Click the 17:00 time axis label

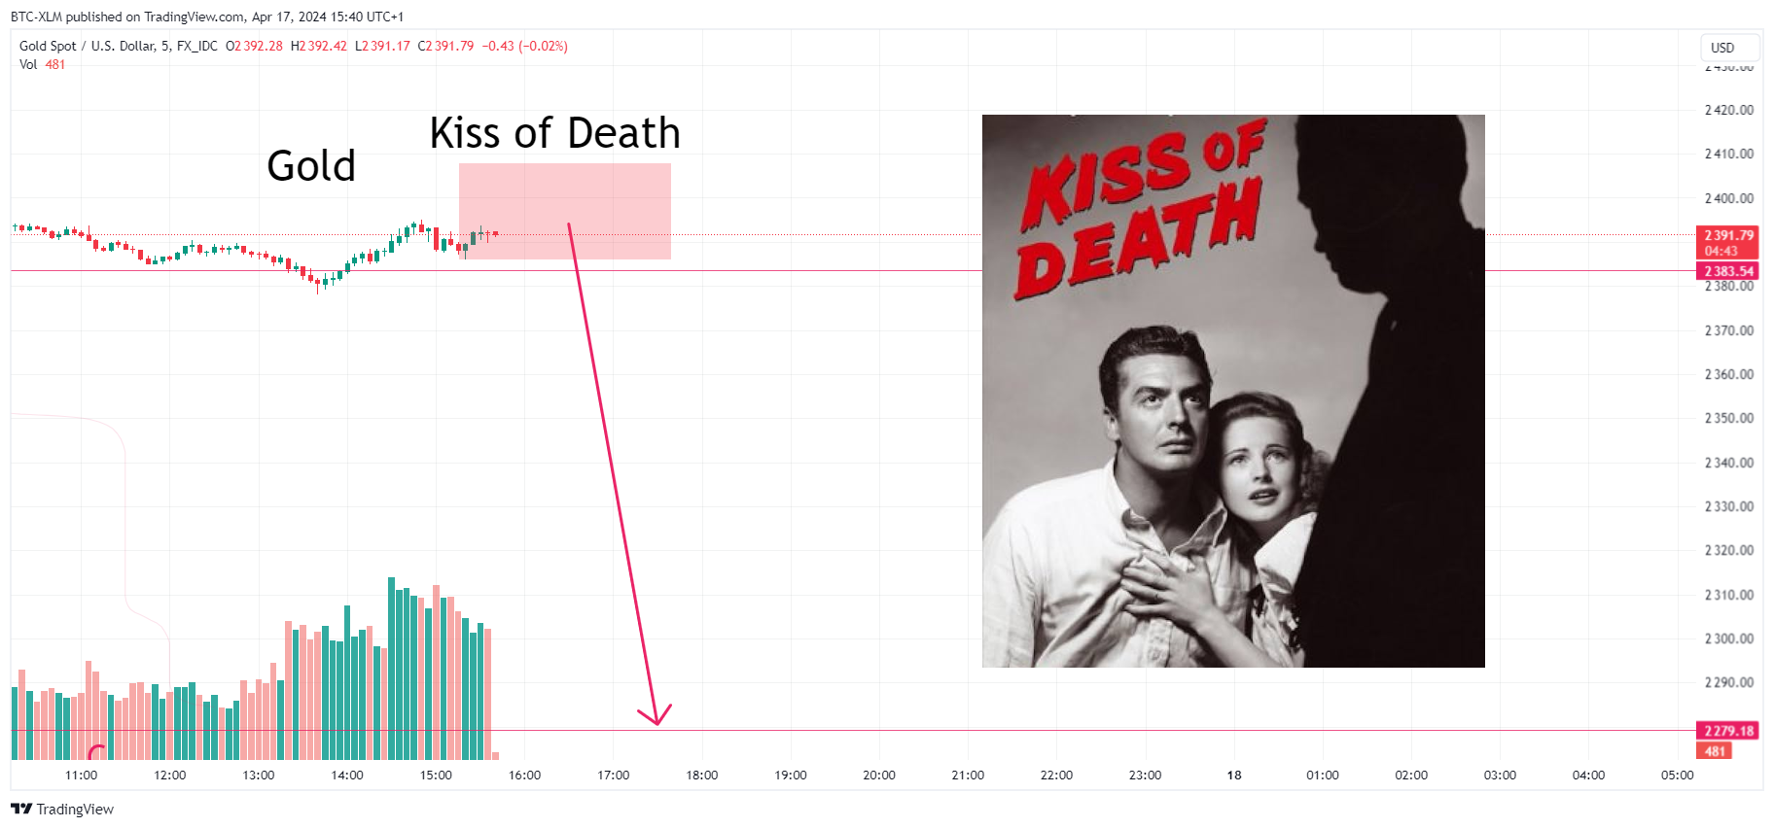[614, 776]
